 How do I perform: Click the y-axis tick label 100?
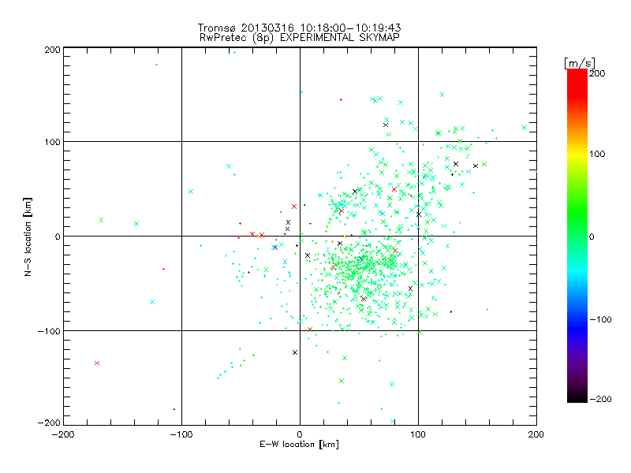click(53, 142)
